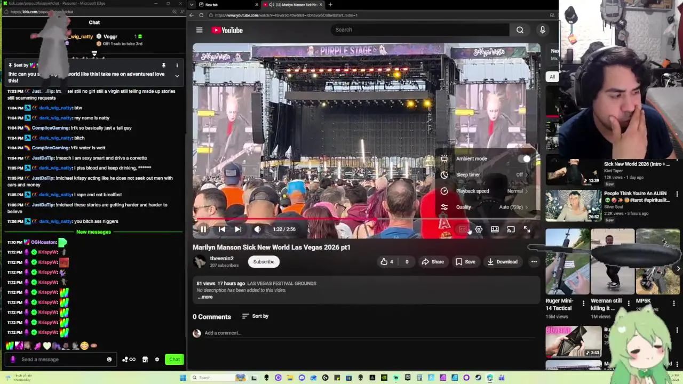Screen dimensions: 683x384
Task: Skip to the previous video
Action: coord(222,229)
